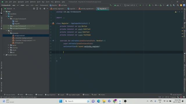Open the Build menu
The width and height of the screenshot is (186, 104).
(x=39, y=2)
